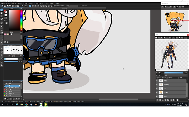The image size is (189, 117).
Task: Toggle the soft edge checkbox in the toolbar
Action: [x=79, y=6]
